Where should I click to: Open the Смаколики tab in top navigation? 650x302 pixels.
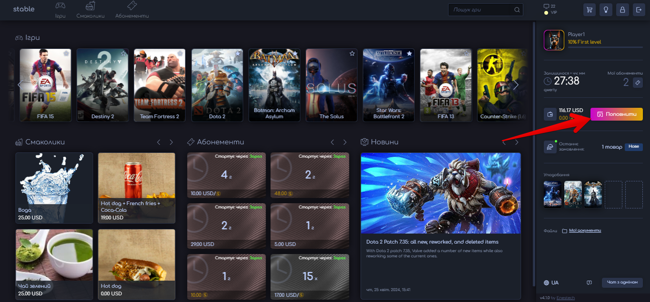90,10
